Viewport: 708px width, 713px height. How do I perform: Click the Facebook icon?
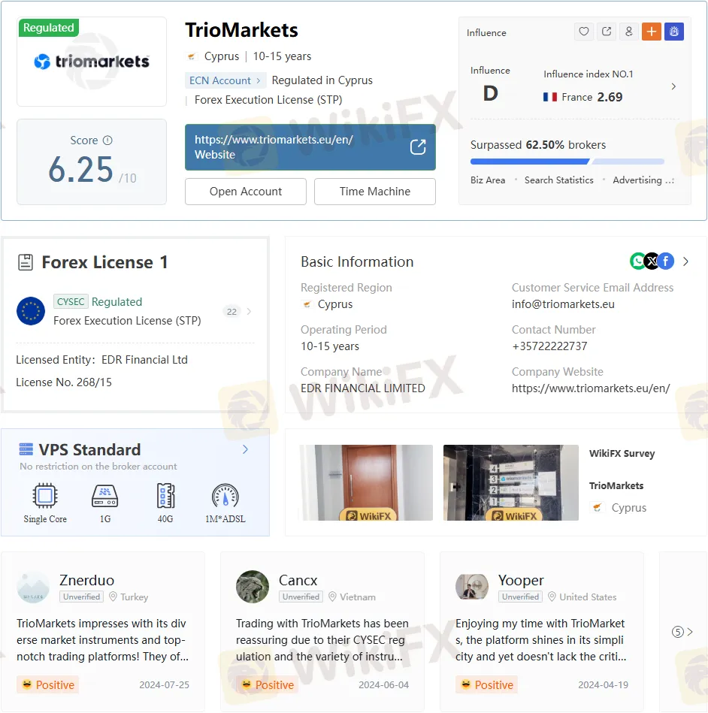tap(666, 261)
